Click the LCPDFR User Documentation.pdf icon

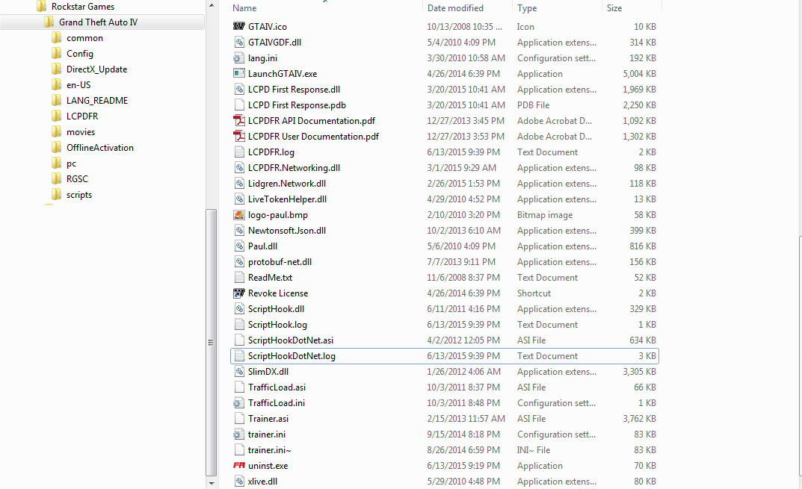click(239, 137)
